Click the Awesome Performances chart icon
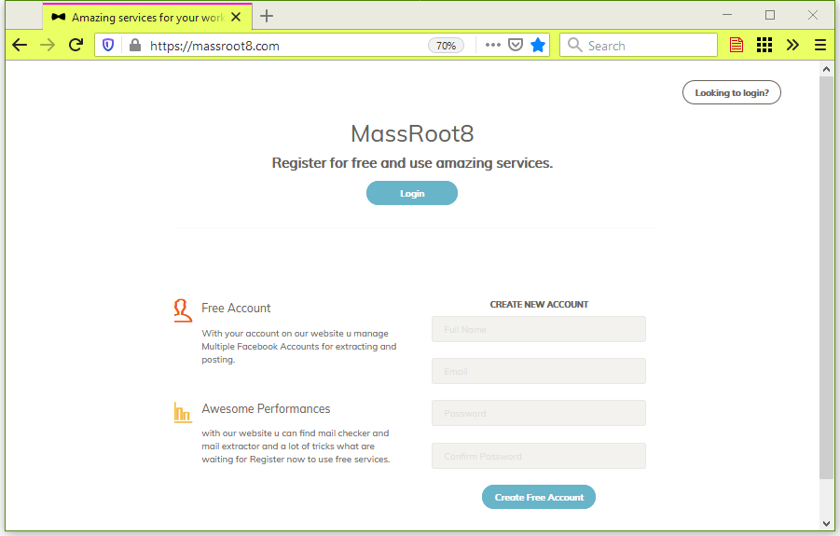The height and width of the screenshot is (536, 840). point(183,413)
